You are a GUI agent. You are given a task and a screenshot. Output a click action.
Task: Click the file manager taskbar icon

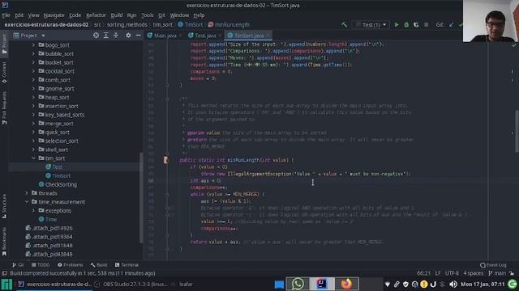pyautogui.click(x=279, y=284)
